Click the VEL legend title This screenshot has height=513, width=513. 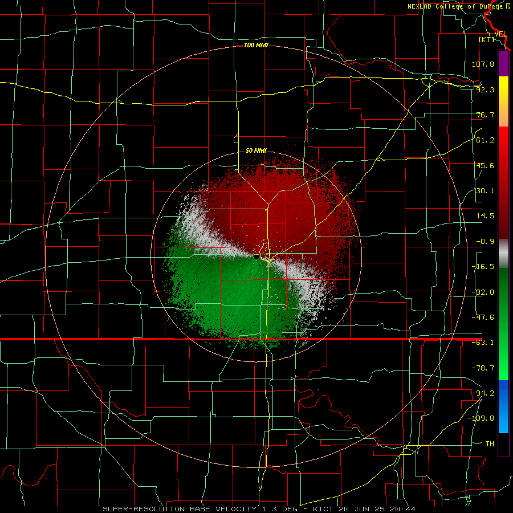point(500,34)
